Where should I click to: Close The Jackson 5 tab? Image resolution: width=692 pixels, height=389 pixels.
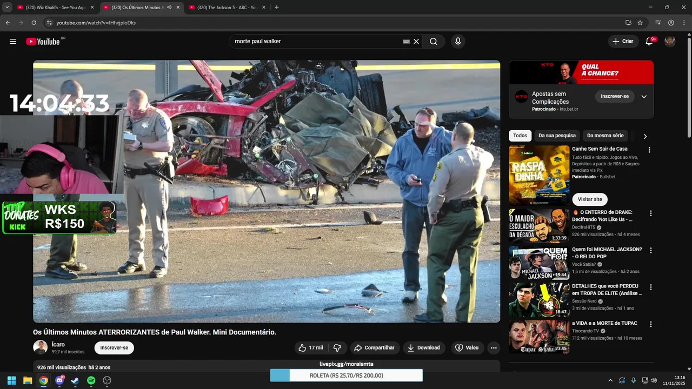pyautogui.click(x=264, y=8)
